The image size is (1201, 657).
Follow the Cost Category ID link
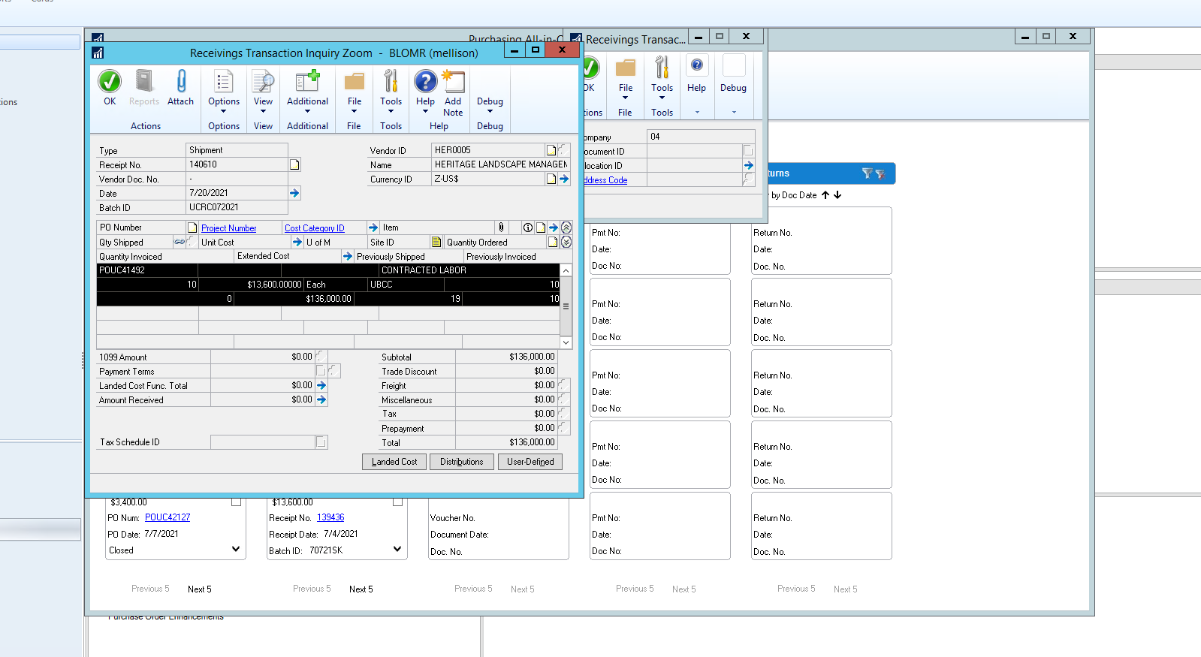[314, 228]
